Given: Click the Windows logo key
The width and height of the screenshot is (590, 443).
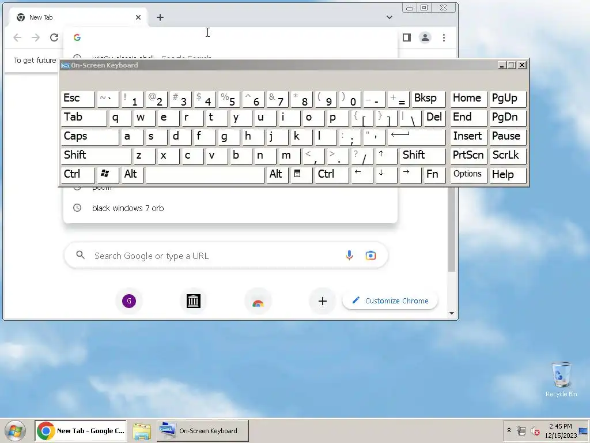Looking at the screenshot, I should pyautogui.click(x=107, y=175).
